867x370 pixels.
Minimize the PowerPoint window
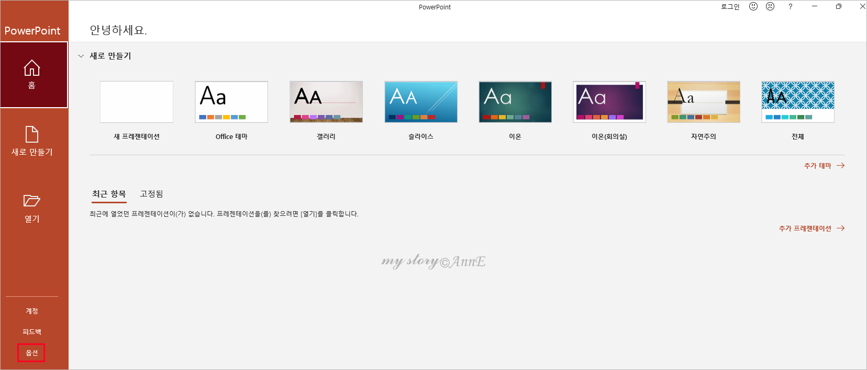click(x=815, y=6)
